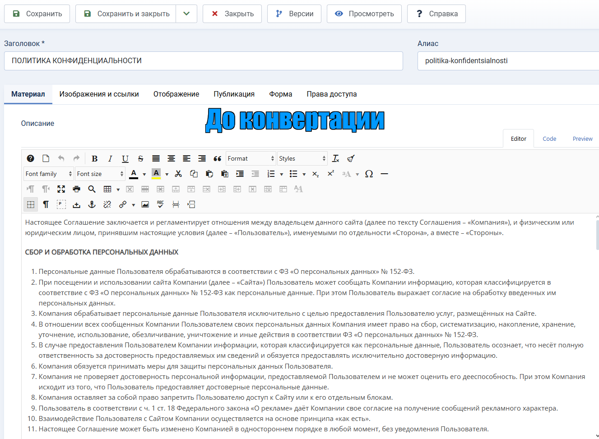Screen dimensions: 599x439
Task: Switch to Изображения и ссылки tab
Action: pyautogui.click(x=99, y=94)
